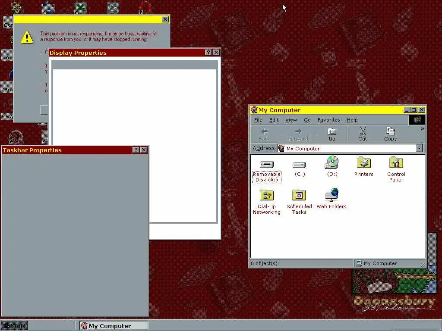Click the red magnet shortcut icon on desktop
Image resolution: width=442 pixels, height=331 pixels.
tap(145, 8)
